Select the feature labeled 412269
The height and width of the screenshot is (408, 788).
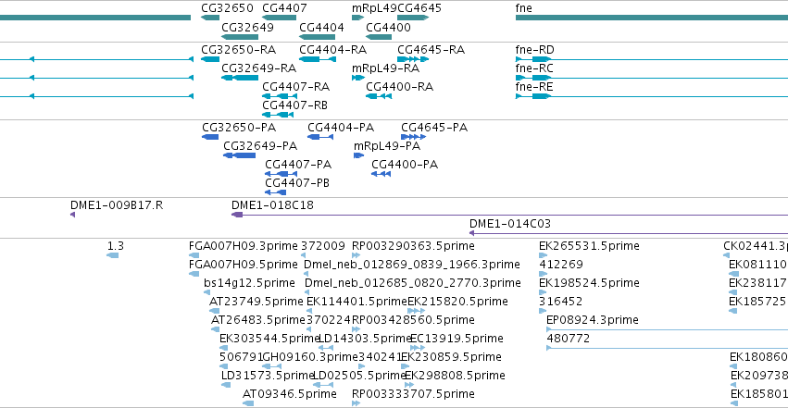[x=561, y=265]
